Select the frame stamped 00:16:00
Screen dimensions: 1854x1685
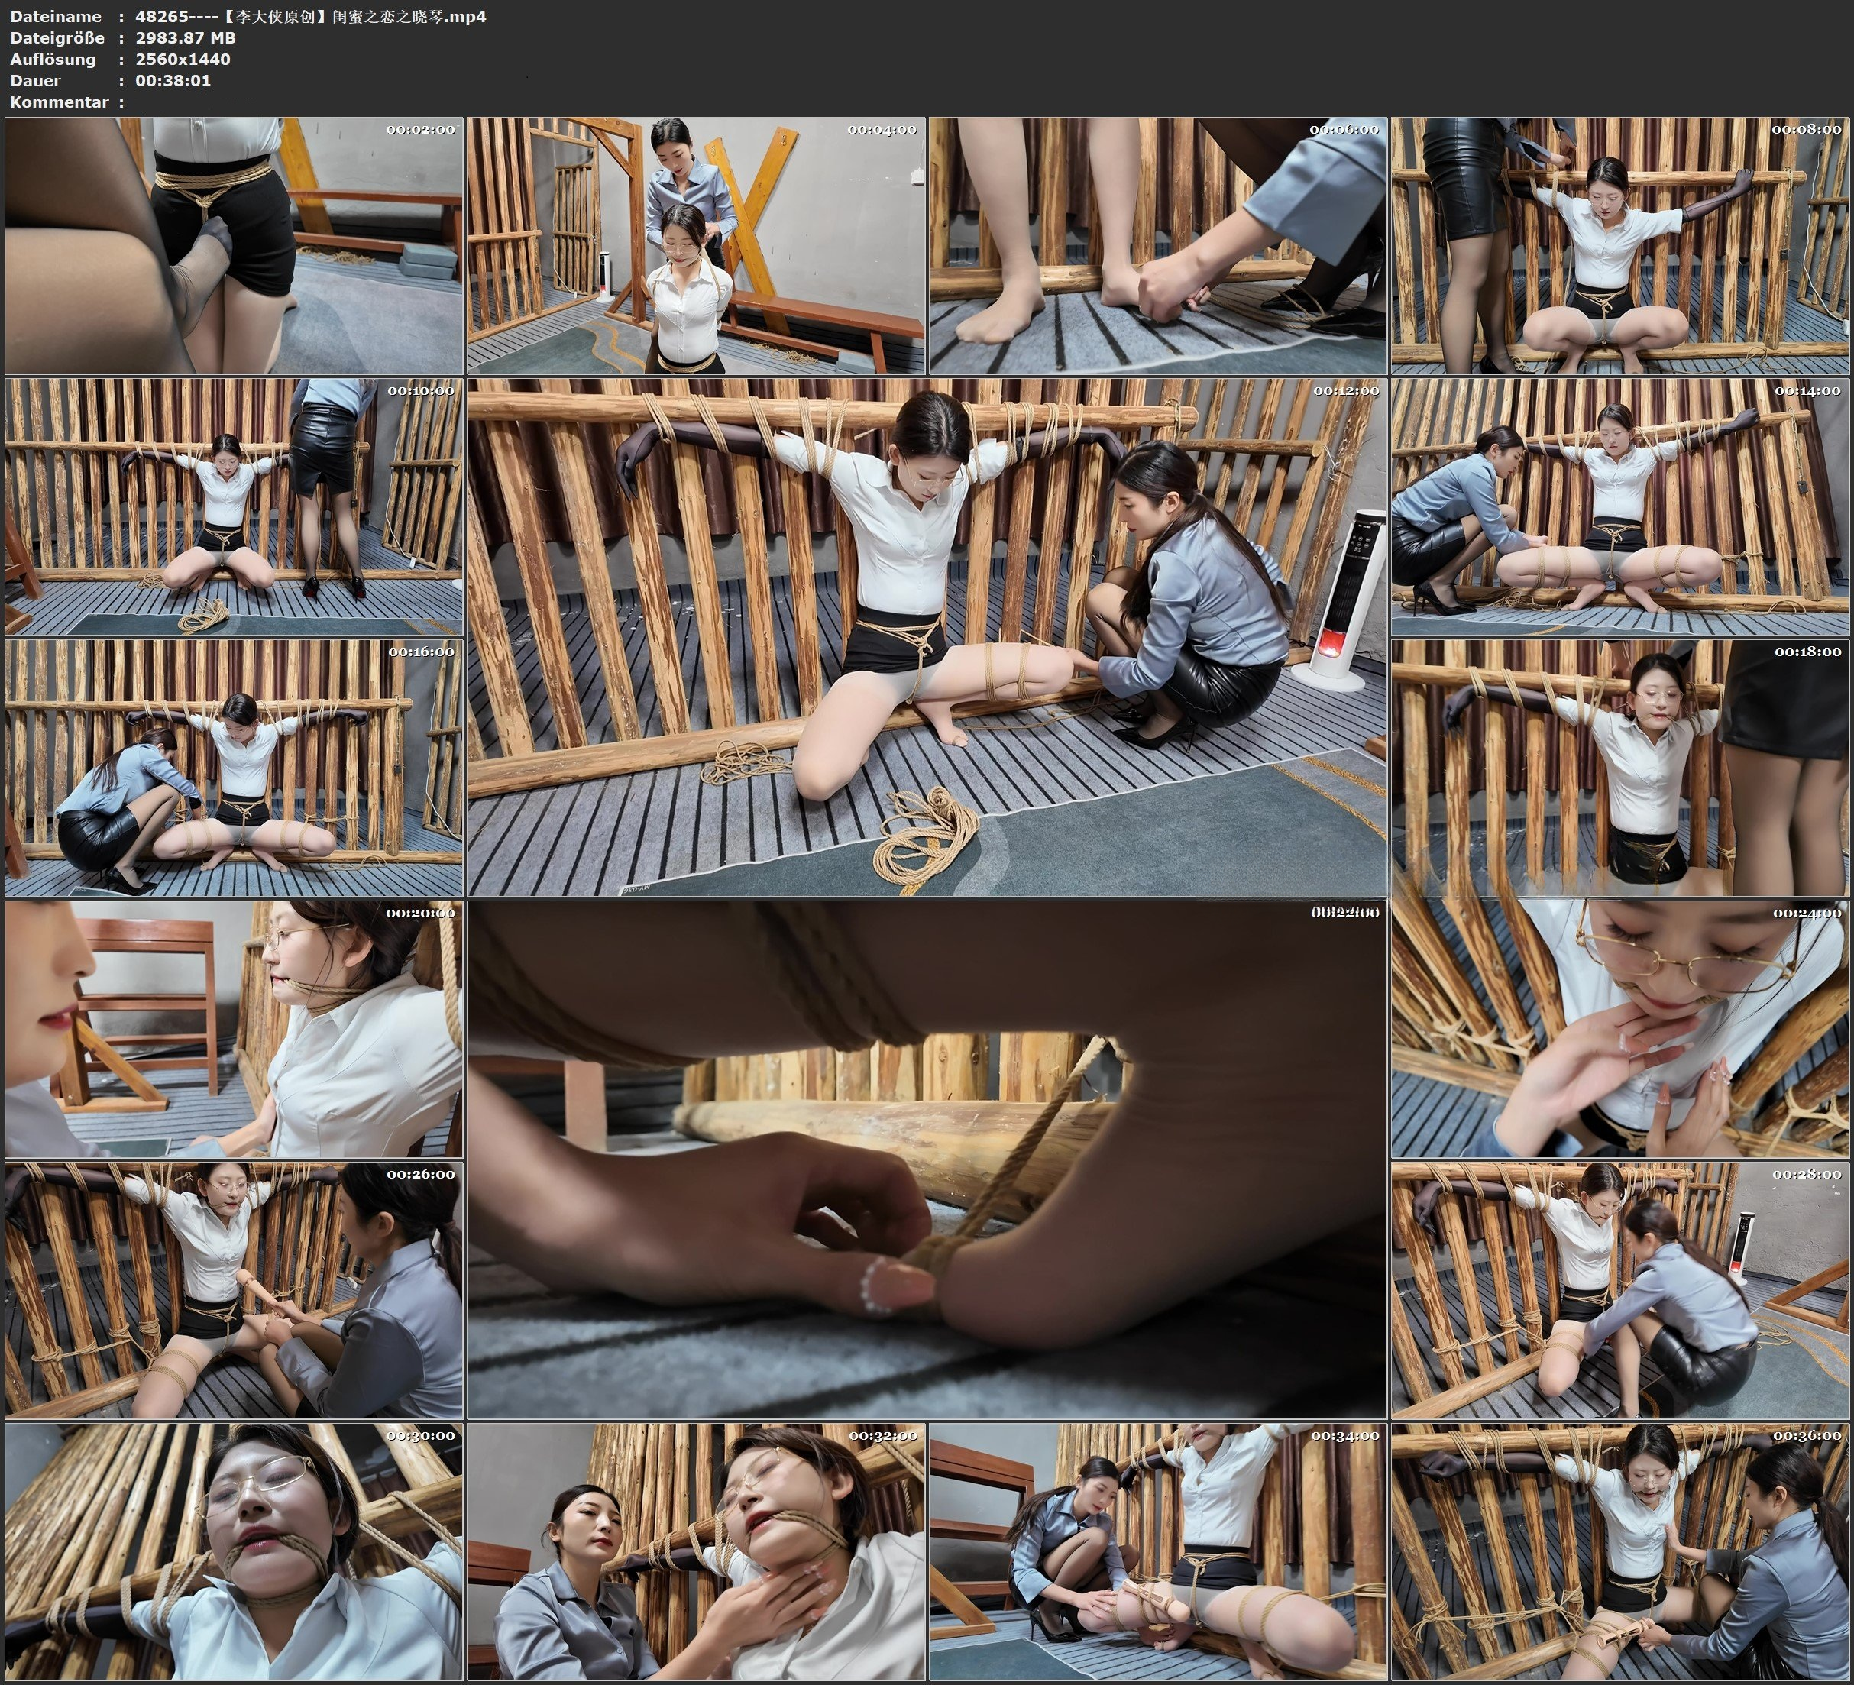click(234, 767)
